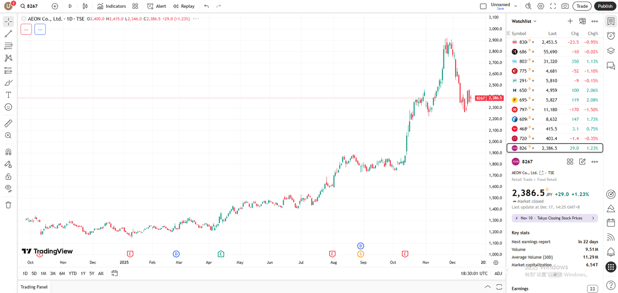This screenshot has width=618, height=293.
Task: Open the forecasting and measurement tools
Action: 8,70
